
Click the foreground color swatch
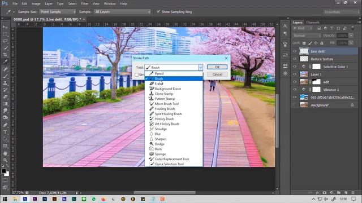(4, 171)
